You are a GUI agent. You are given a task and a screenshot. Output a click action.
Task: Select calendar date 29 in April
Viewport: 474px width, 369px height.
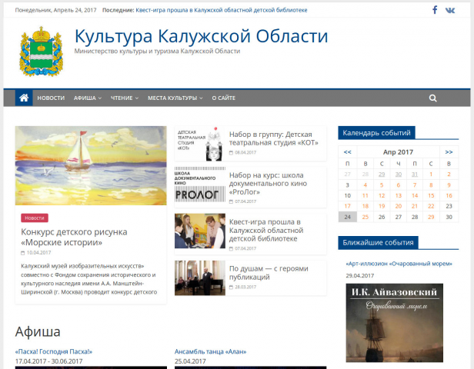[x=431, y=217]
